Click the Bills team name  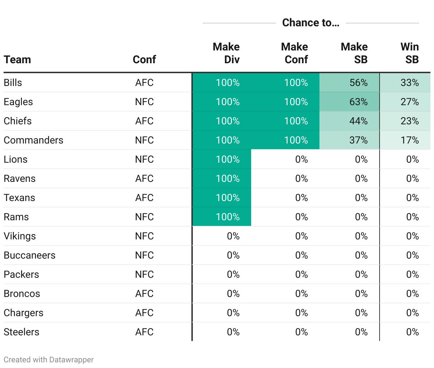tap(13, 82)
